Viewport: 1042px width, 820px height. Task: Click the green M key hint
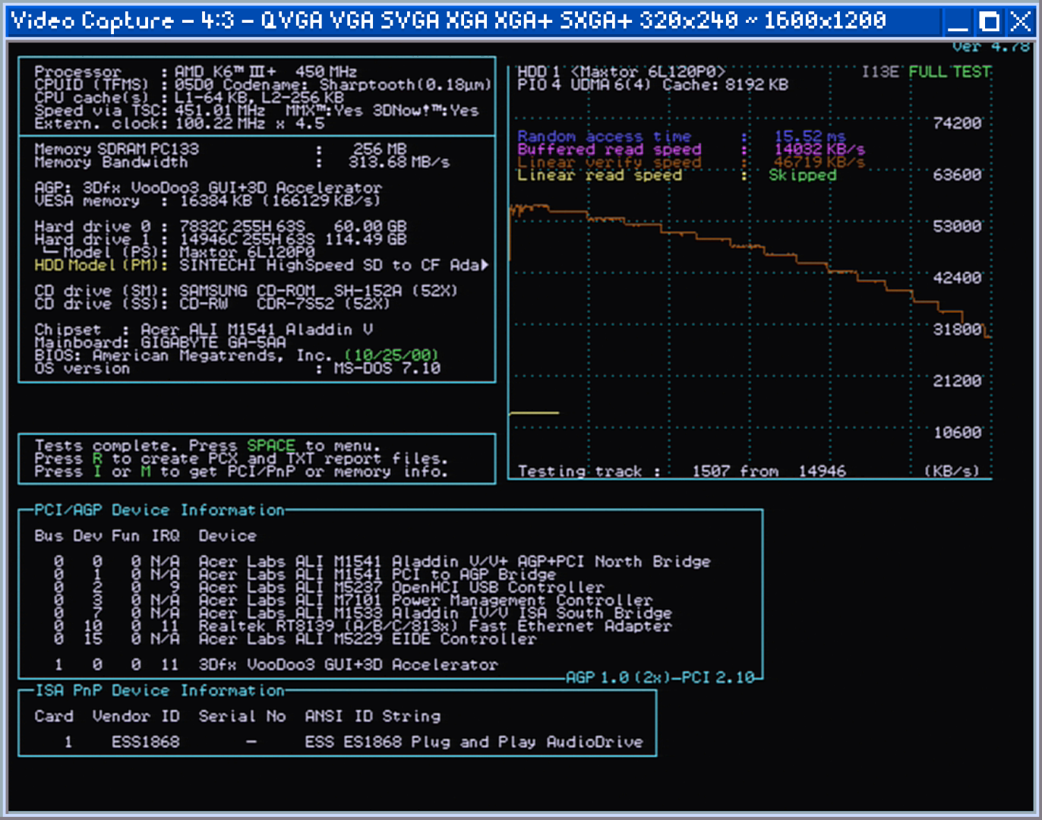pyautogui.click(x=145, y=471)
